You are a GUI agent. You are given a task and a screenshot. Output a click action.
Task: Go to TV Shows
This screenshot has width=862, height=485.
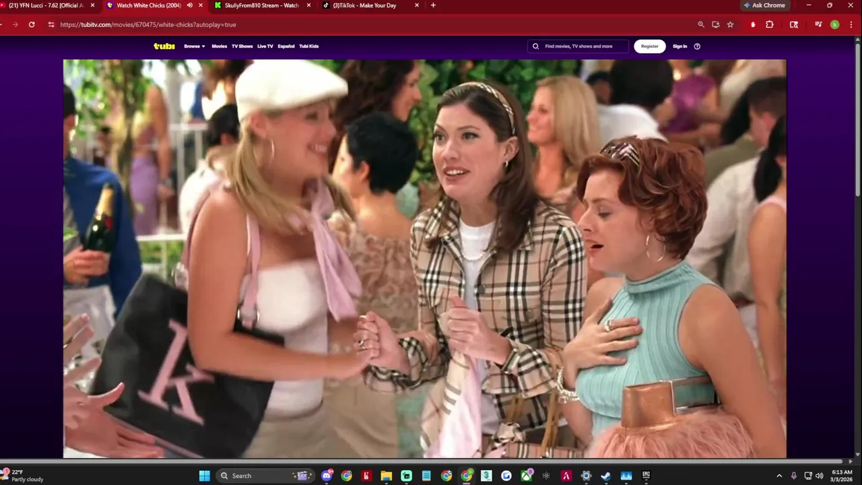click(242, 46)
